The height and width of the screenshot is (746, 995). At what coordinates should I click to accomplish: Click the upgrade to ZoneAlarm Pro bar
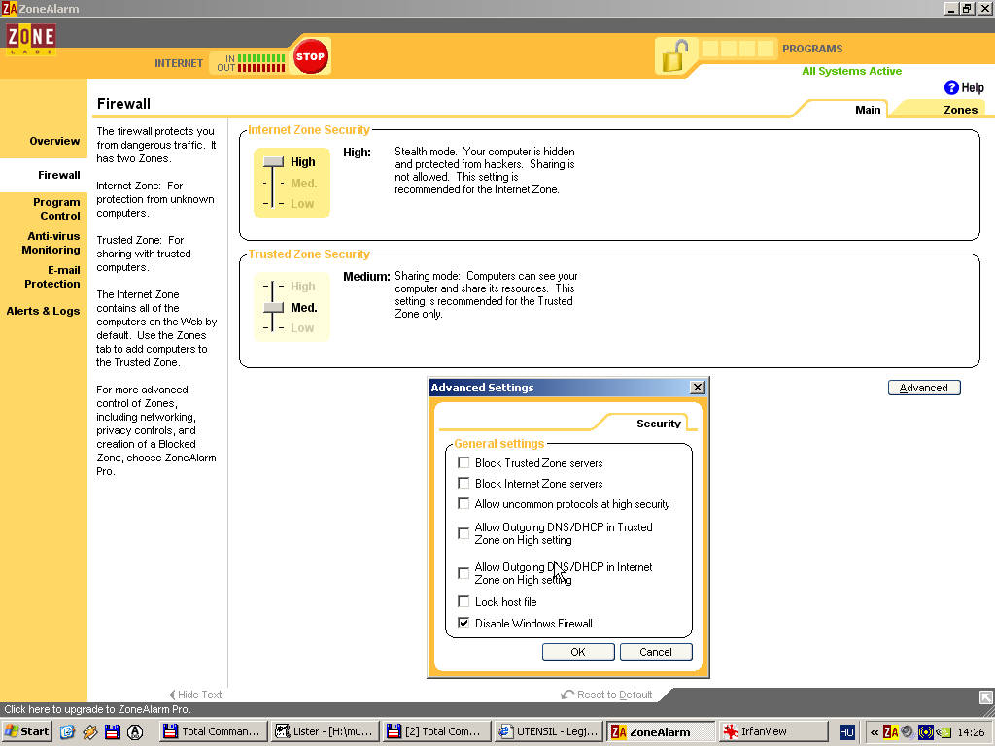pyautogui.click(x=97, y=710)
